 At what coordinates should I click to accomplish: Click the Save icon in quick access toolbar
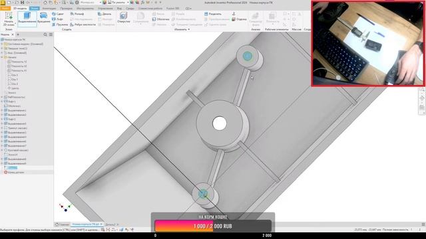click(x=22, y=3)
